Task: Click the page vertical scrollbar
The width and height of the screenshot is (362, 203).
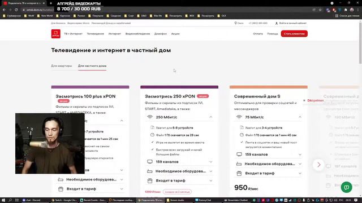Action: tap(360, 42)
